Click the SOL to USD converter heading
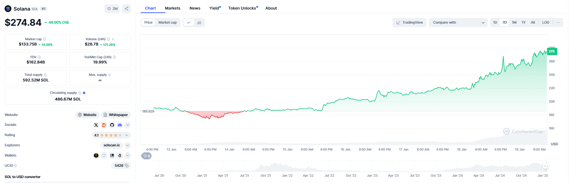Viewport: 569px width, 183px height. click(x=23, y=177)
